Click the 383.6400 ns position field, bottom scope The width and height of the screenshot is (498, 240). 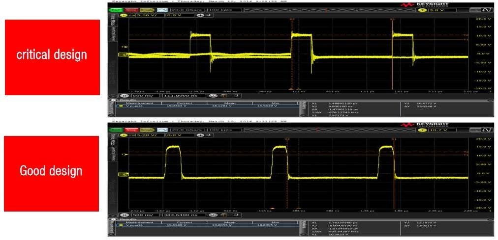tap(184, 214)
